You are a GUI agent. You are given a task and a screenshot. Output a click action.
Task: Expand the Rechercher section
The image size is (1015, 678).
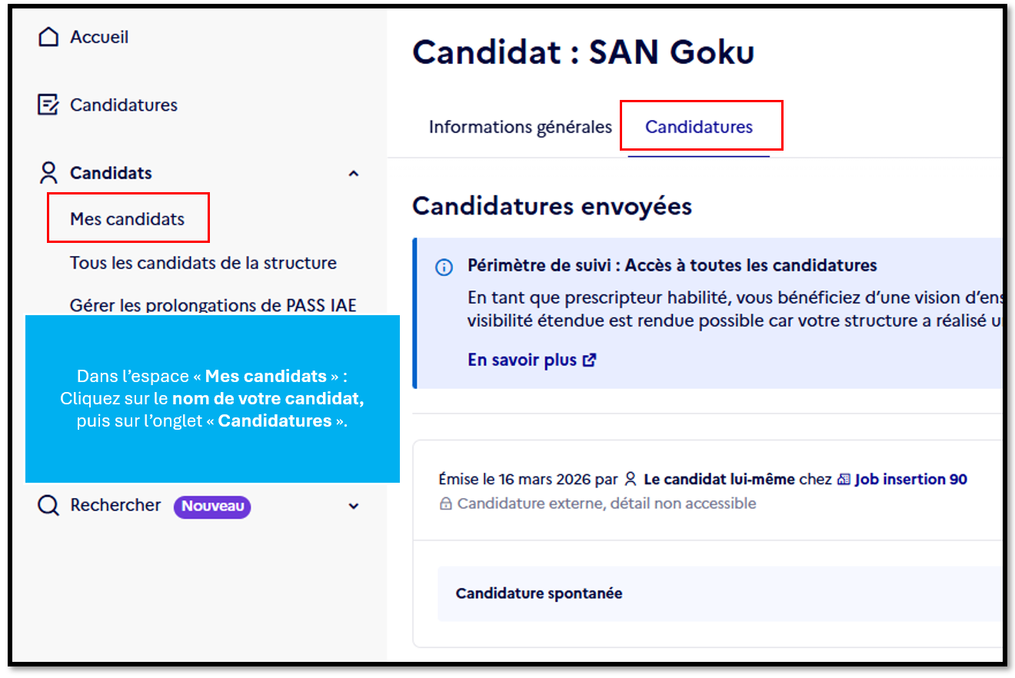[353, 507]
